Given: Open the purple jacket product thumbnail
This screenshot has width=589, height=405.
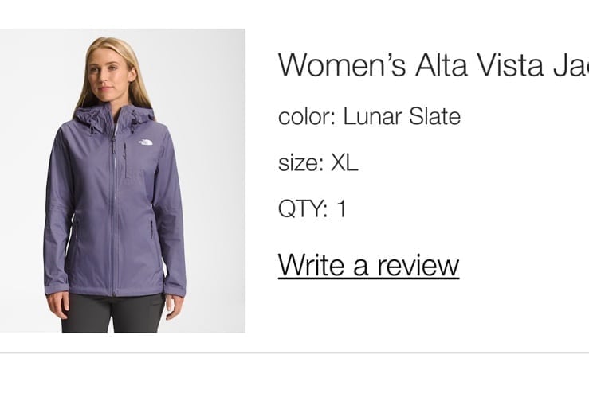Looking at the screenshot, I should pyautogui.click(x=123, y=181).
